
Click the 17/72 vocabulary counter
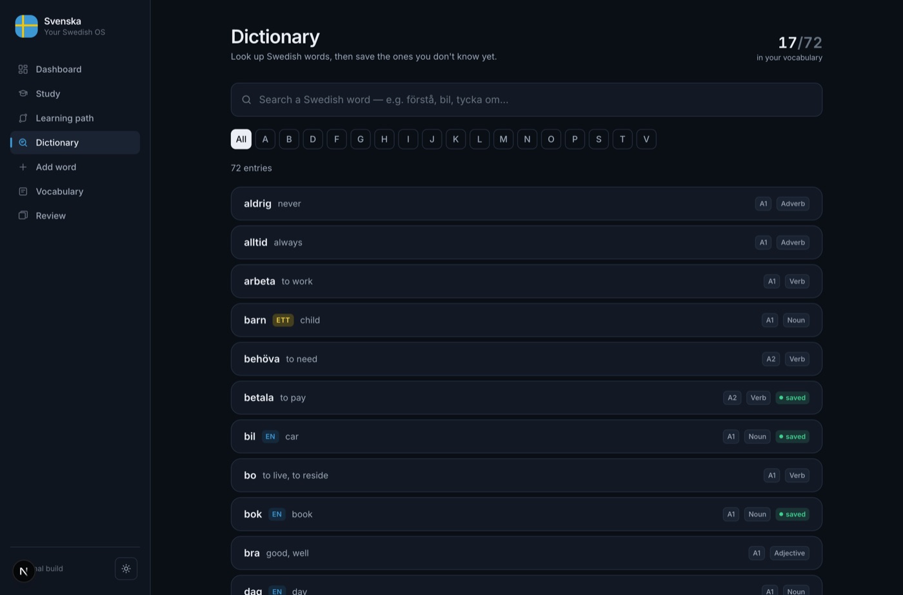[800, 43]
